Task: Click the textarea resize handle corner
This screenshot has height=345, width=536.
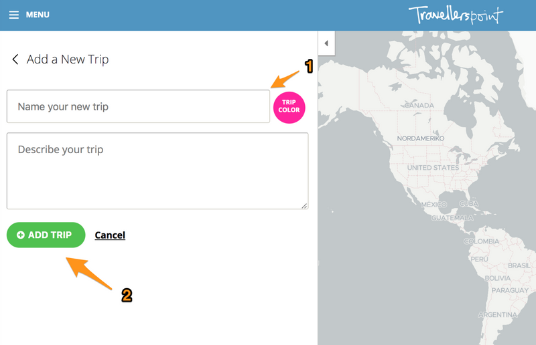Action: point(305,206)
